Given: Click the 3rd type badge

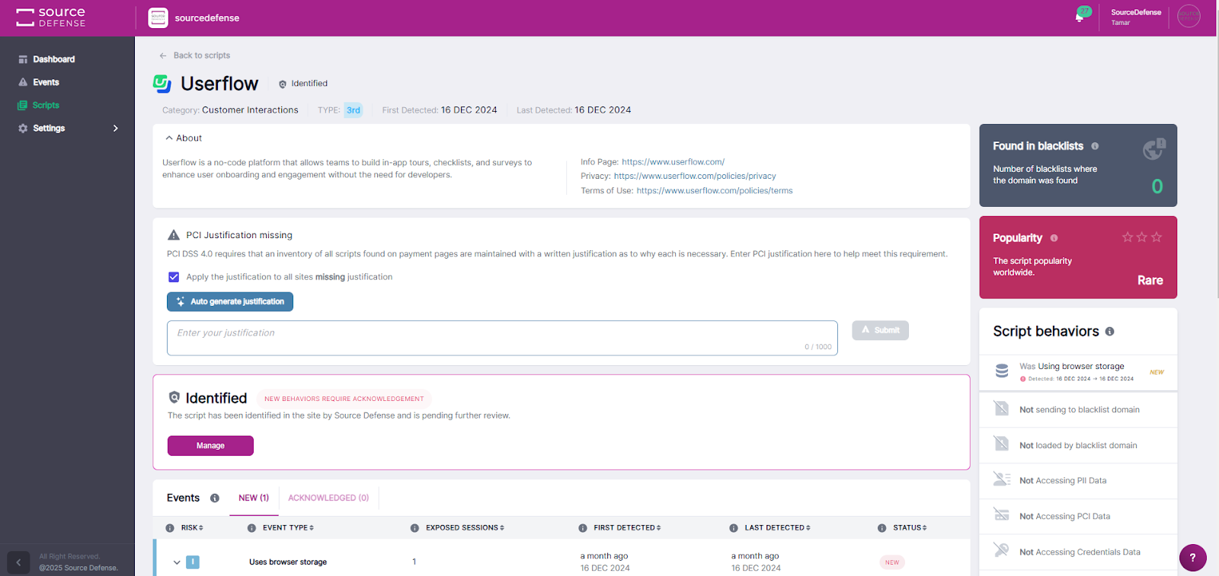Looking at the screenshot, I should pyautogui.click(x=354, y=110).
